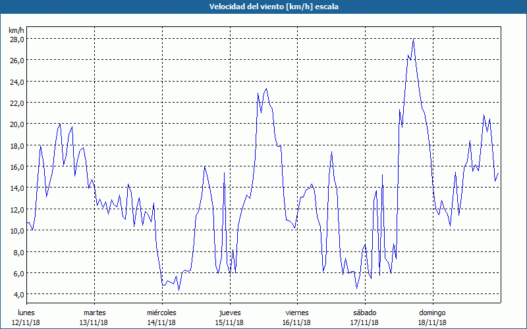Image resolution: width=527 pixels, height=329 pixels.
Task: Click the 'viernes' day label
Action: 297,313
